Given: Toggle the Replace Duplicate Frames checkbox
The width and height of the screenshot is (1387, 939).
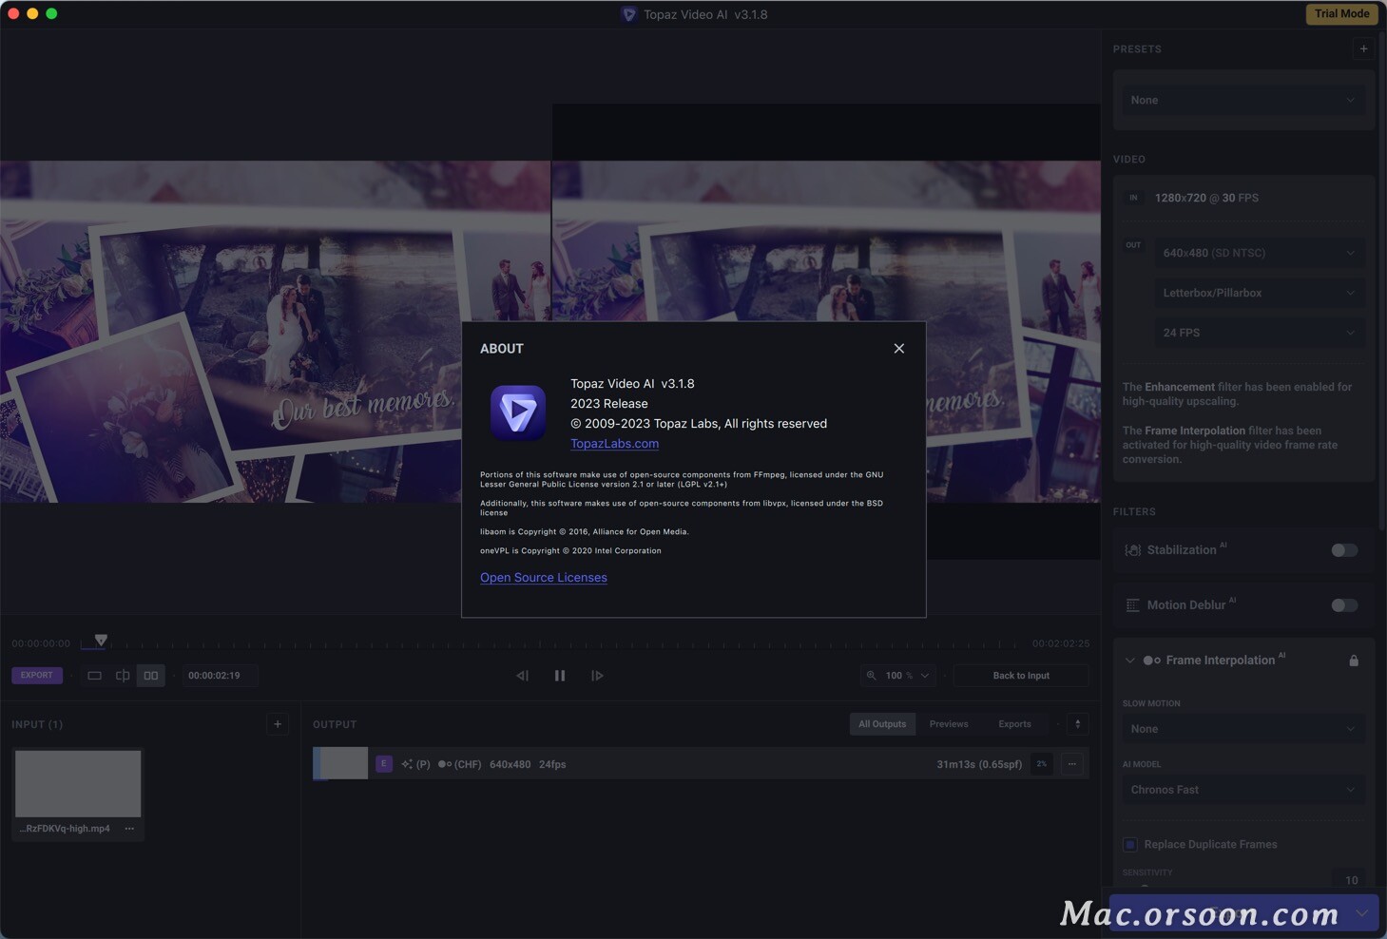Looking at the screenshot, I should [x=1129, y=844].
